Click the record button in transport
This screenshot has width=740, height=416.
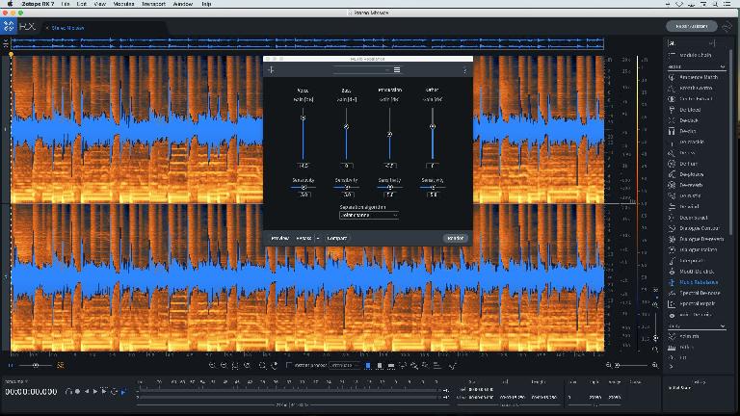pos(77,392)
